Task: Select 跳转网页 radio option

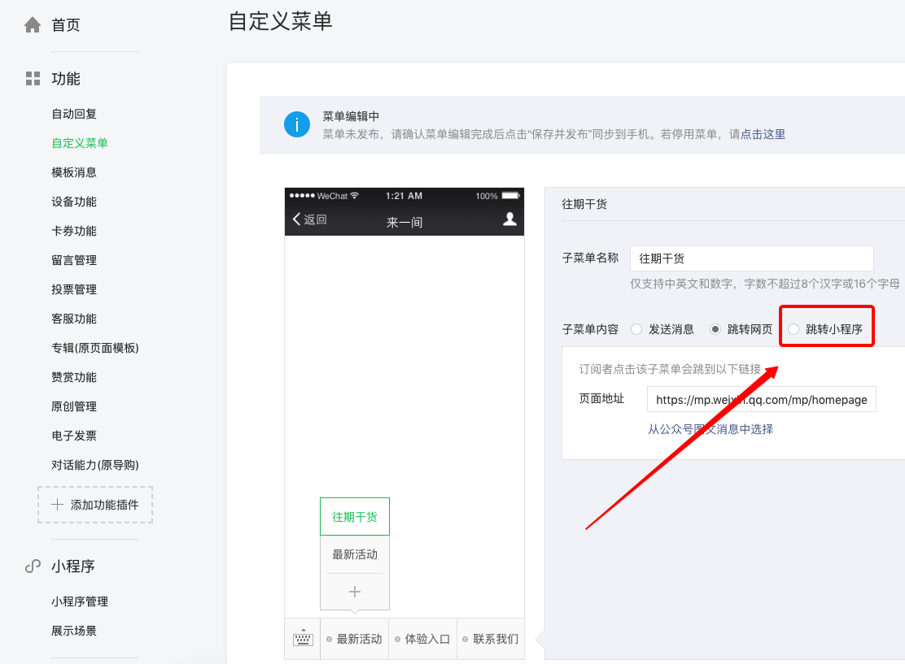Action: 715,329
